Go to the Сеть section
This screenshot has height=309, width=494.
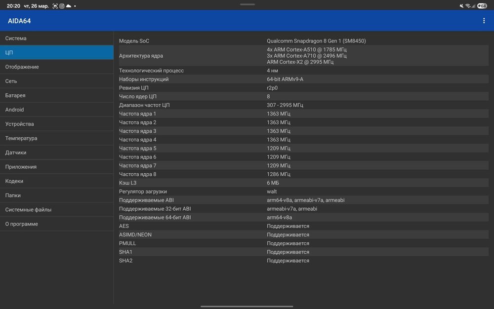click(57, 81)
